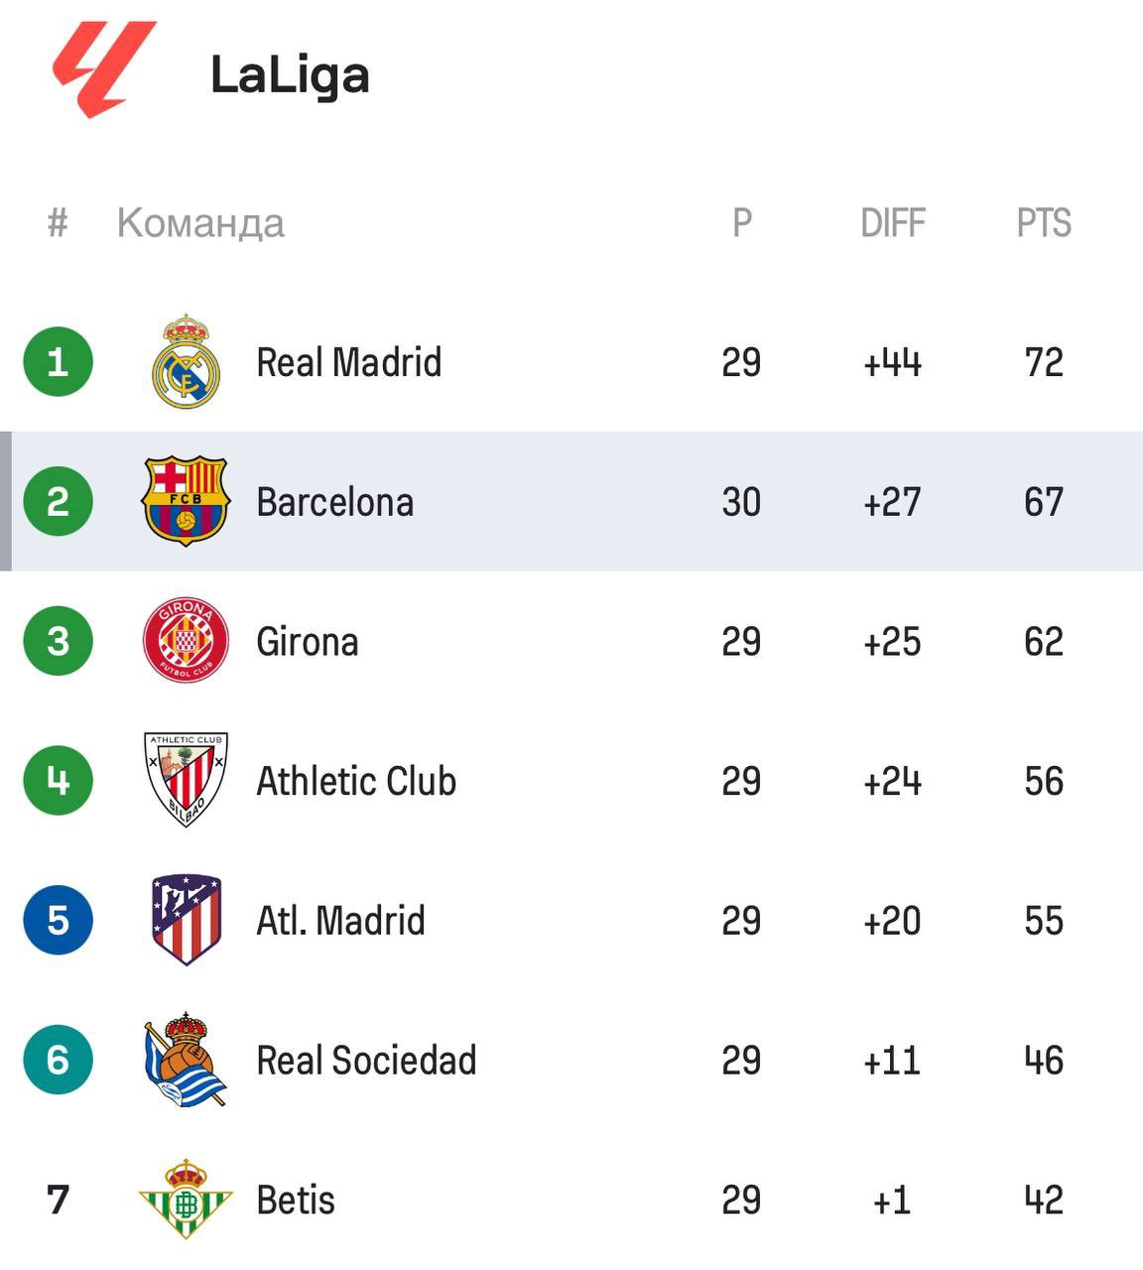The width and height of the screenshot is (1143, 1270).
Task: Select the Girona club badge
Action: [x=186, y=641]
